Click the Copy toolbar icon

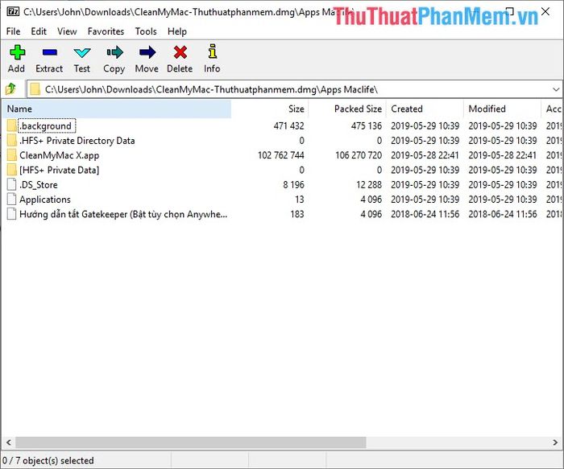coord(114,53)
